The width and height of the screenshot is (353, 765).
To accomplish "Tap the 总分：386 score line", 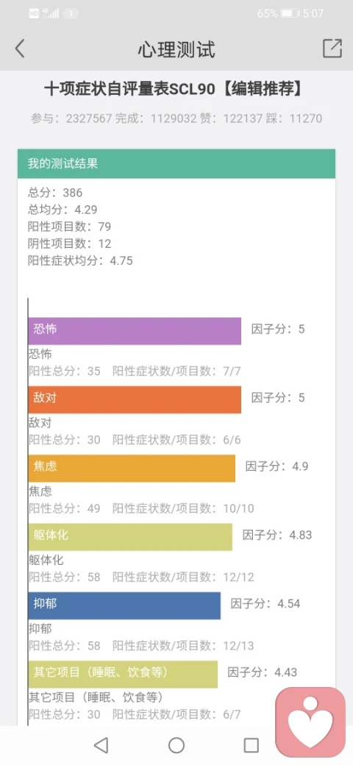I will (55, 193).
